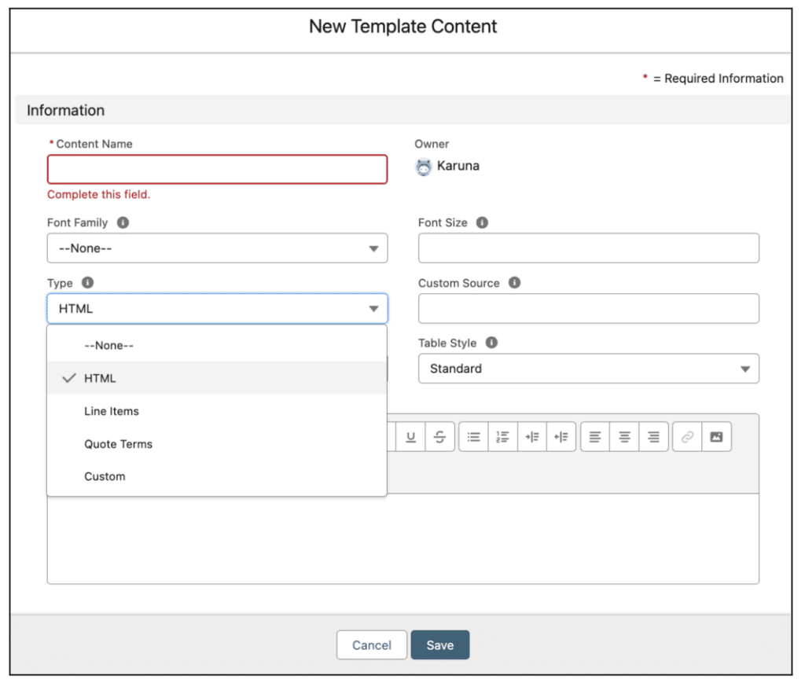Screen dimensions: 805x683
Task: Choose Line Items from the Type list
Action: (112, 411)
